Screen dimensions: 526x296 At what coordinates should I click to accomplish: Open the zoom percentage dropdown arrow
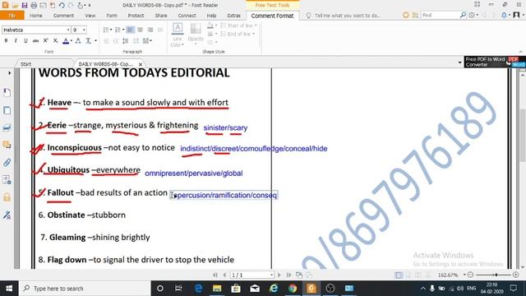coord(464,275)
